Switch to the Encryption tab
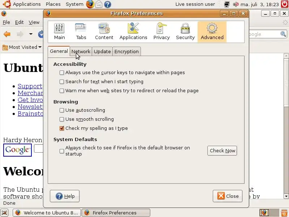289x217 pixels. click(x=126, y=51)
